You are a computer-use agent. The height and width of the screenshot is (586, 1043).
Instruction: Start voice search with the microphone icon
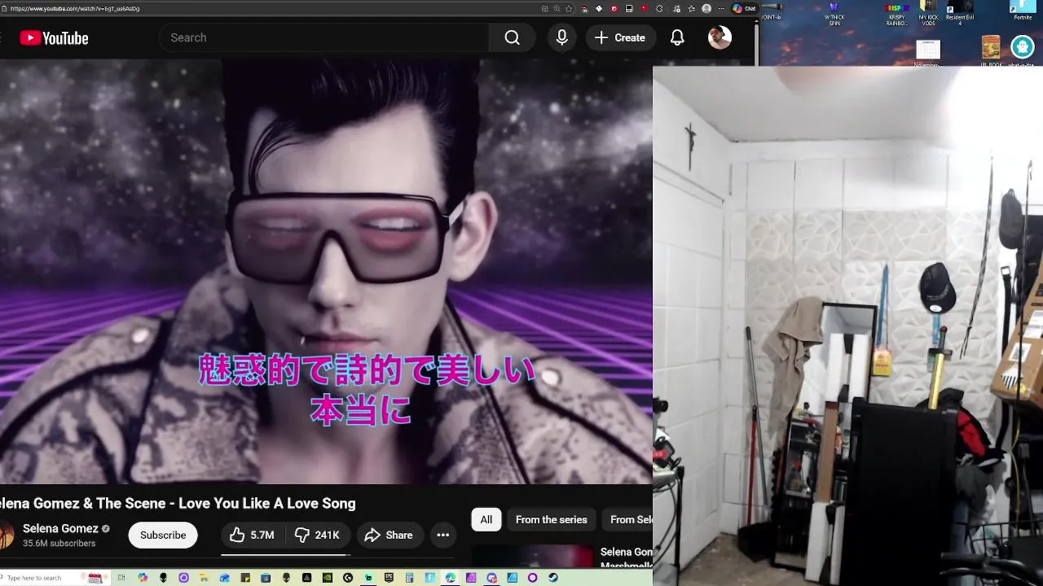click(561, 37)
